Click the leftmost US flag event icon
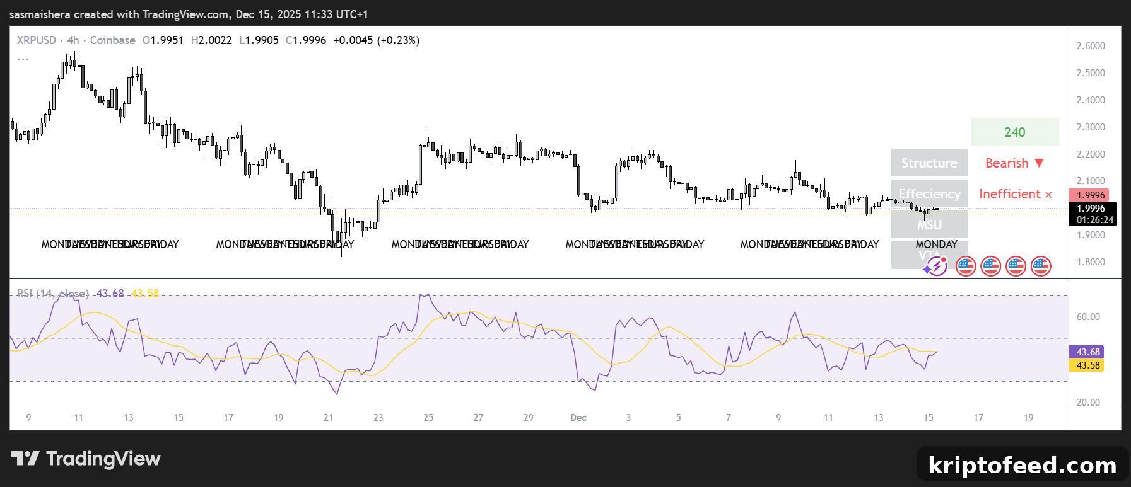 point(966,266)
